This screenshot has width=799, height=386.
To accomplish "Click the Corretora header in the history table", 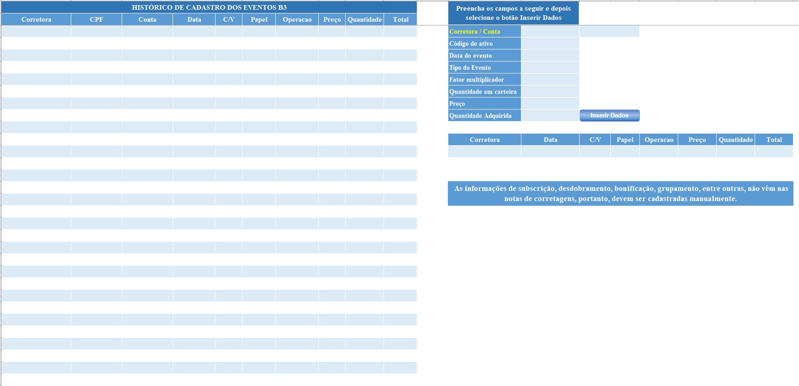I will click(36, 19).
